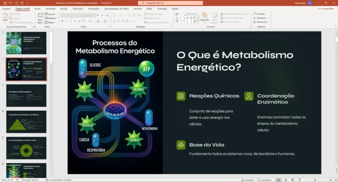Screen dimensions: 338x182
Task: Click Português (Brasil) language in status bar
Action: [x=30, y=180]
